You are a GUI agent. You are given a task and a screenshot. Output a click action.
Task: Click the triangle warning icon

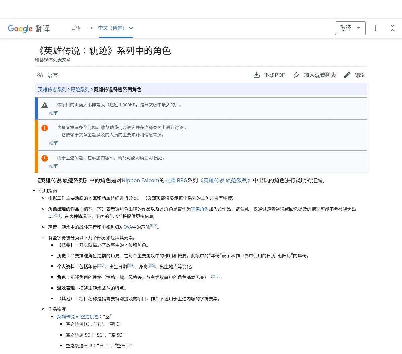coord(45,105)
